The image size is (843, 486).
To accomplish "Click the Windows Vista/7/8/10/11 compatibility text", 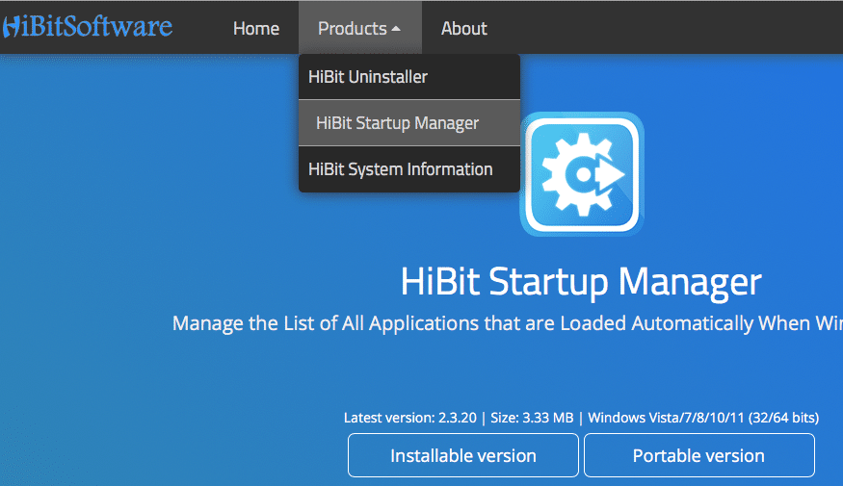I will coord(703,418).
